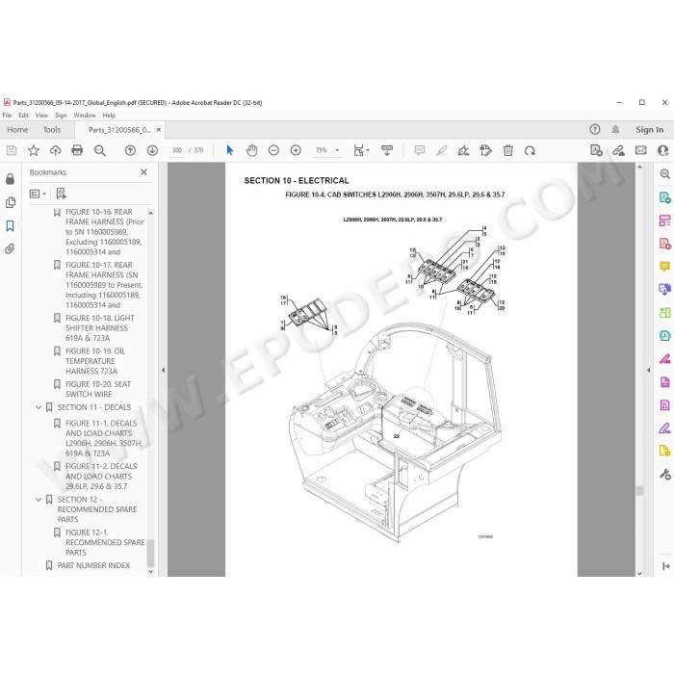The height and width of the screenshot is (674, 674).
Task: Open the Edit menu
Action: pos(23,116)
